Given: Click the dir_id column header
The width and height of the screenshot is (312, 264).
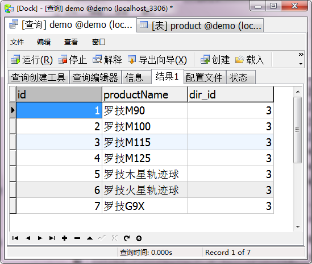Looking at the screenshot, I should [x=231, y=94].
